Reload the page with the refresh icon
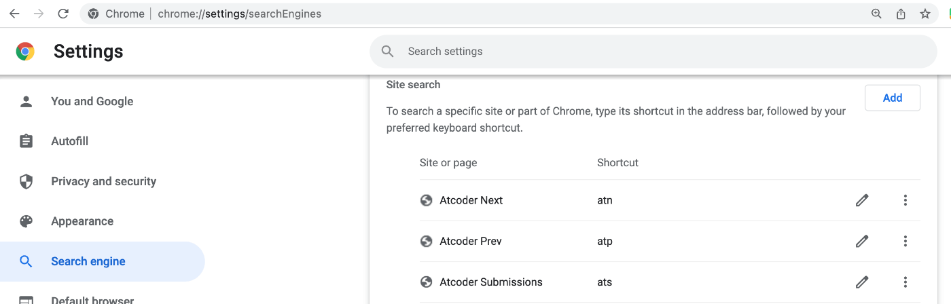 pyautogui.click(x=63, y=14)
